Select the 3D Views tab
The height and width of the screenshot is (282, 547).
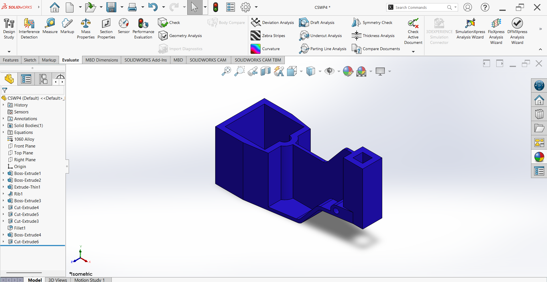58,280
